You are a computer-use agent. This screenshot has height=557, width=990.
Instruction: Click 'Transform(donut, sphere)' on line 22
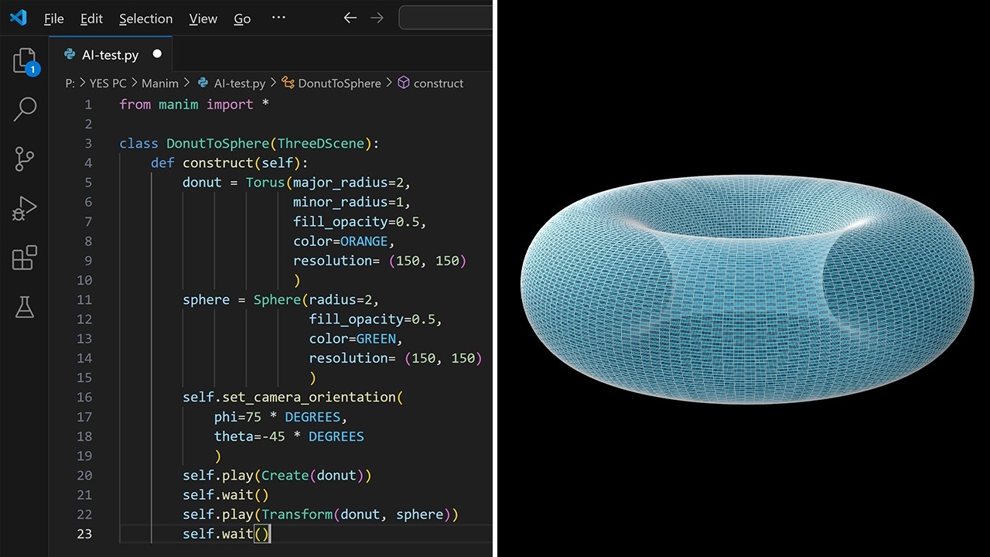coord(356,514)
